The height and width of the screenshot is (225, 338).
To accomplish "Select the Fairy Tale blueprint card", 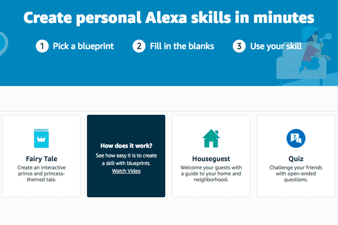I will pos(41,156).
